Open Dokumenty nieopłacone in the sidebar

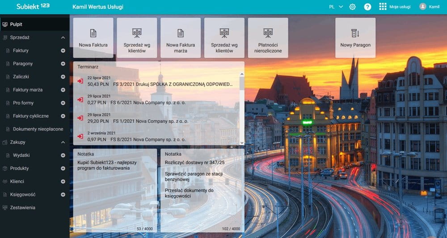(38, 129)
